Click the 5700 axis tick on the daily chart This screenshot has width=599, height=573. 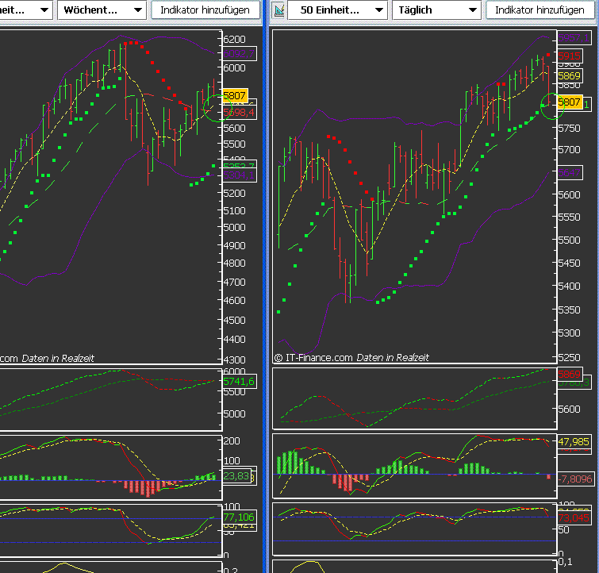[569, 149]
